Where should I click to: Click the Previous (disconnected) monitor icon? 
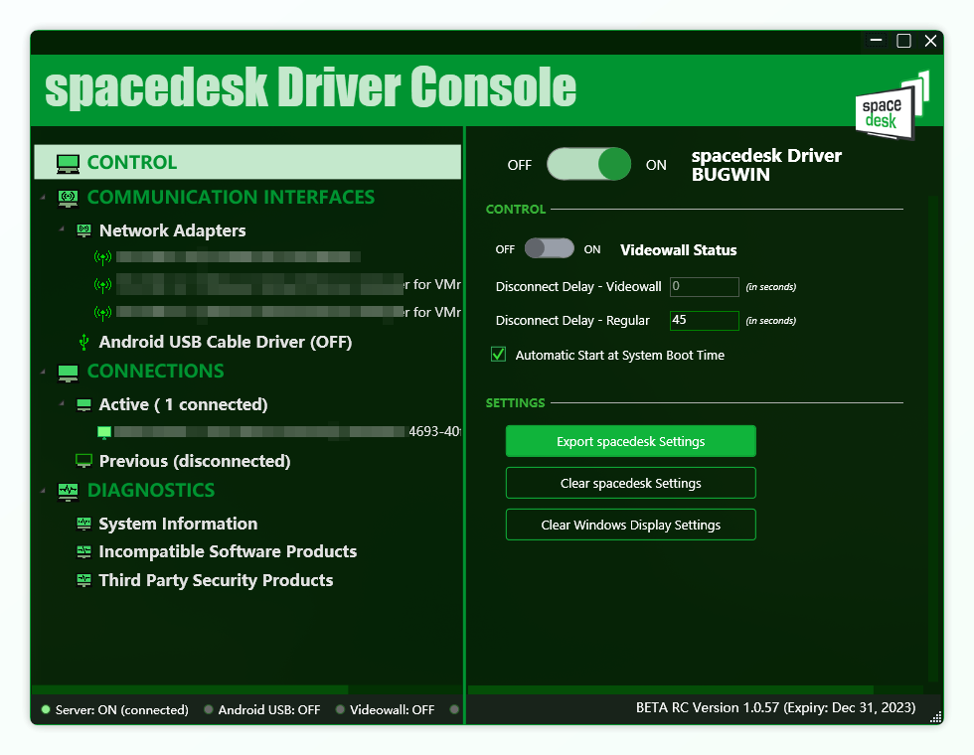pos(84,461)
